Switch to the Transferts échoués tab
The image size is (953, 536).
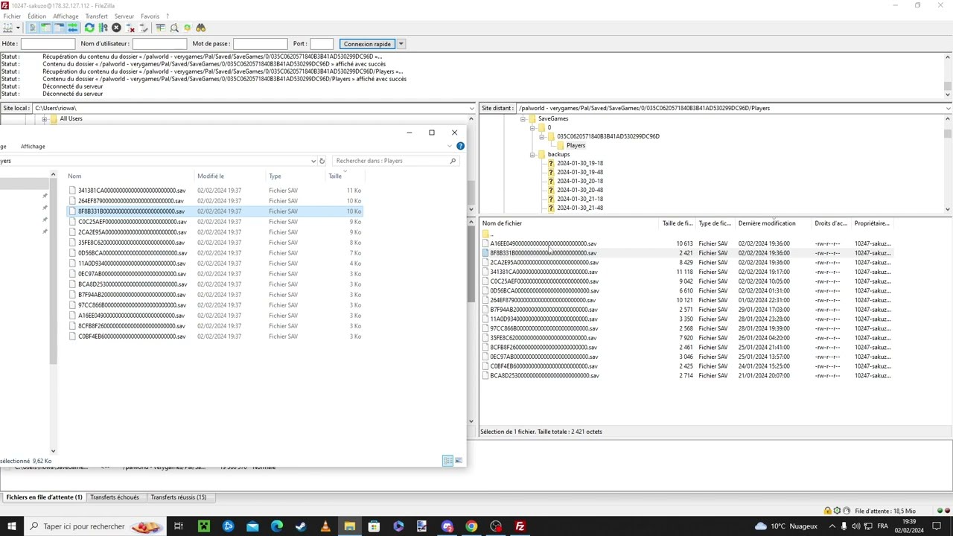point(115,497)
